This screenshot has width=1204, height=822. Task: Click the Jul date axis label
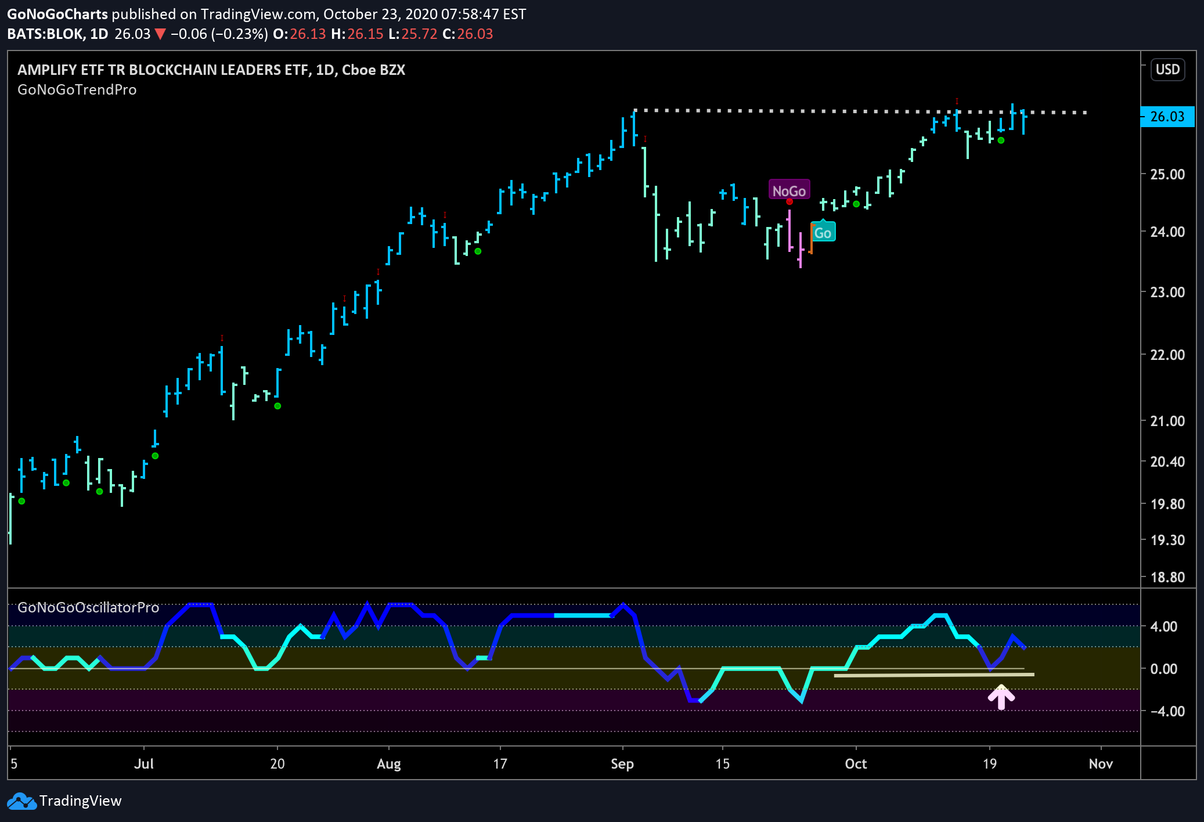[144, 763]
